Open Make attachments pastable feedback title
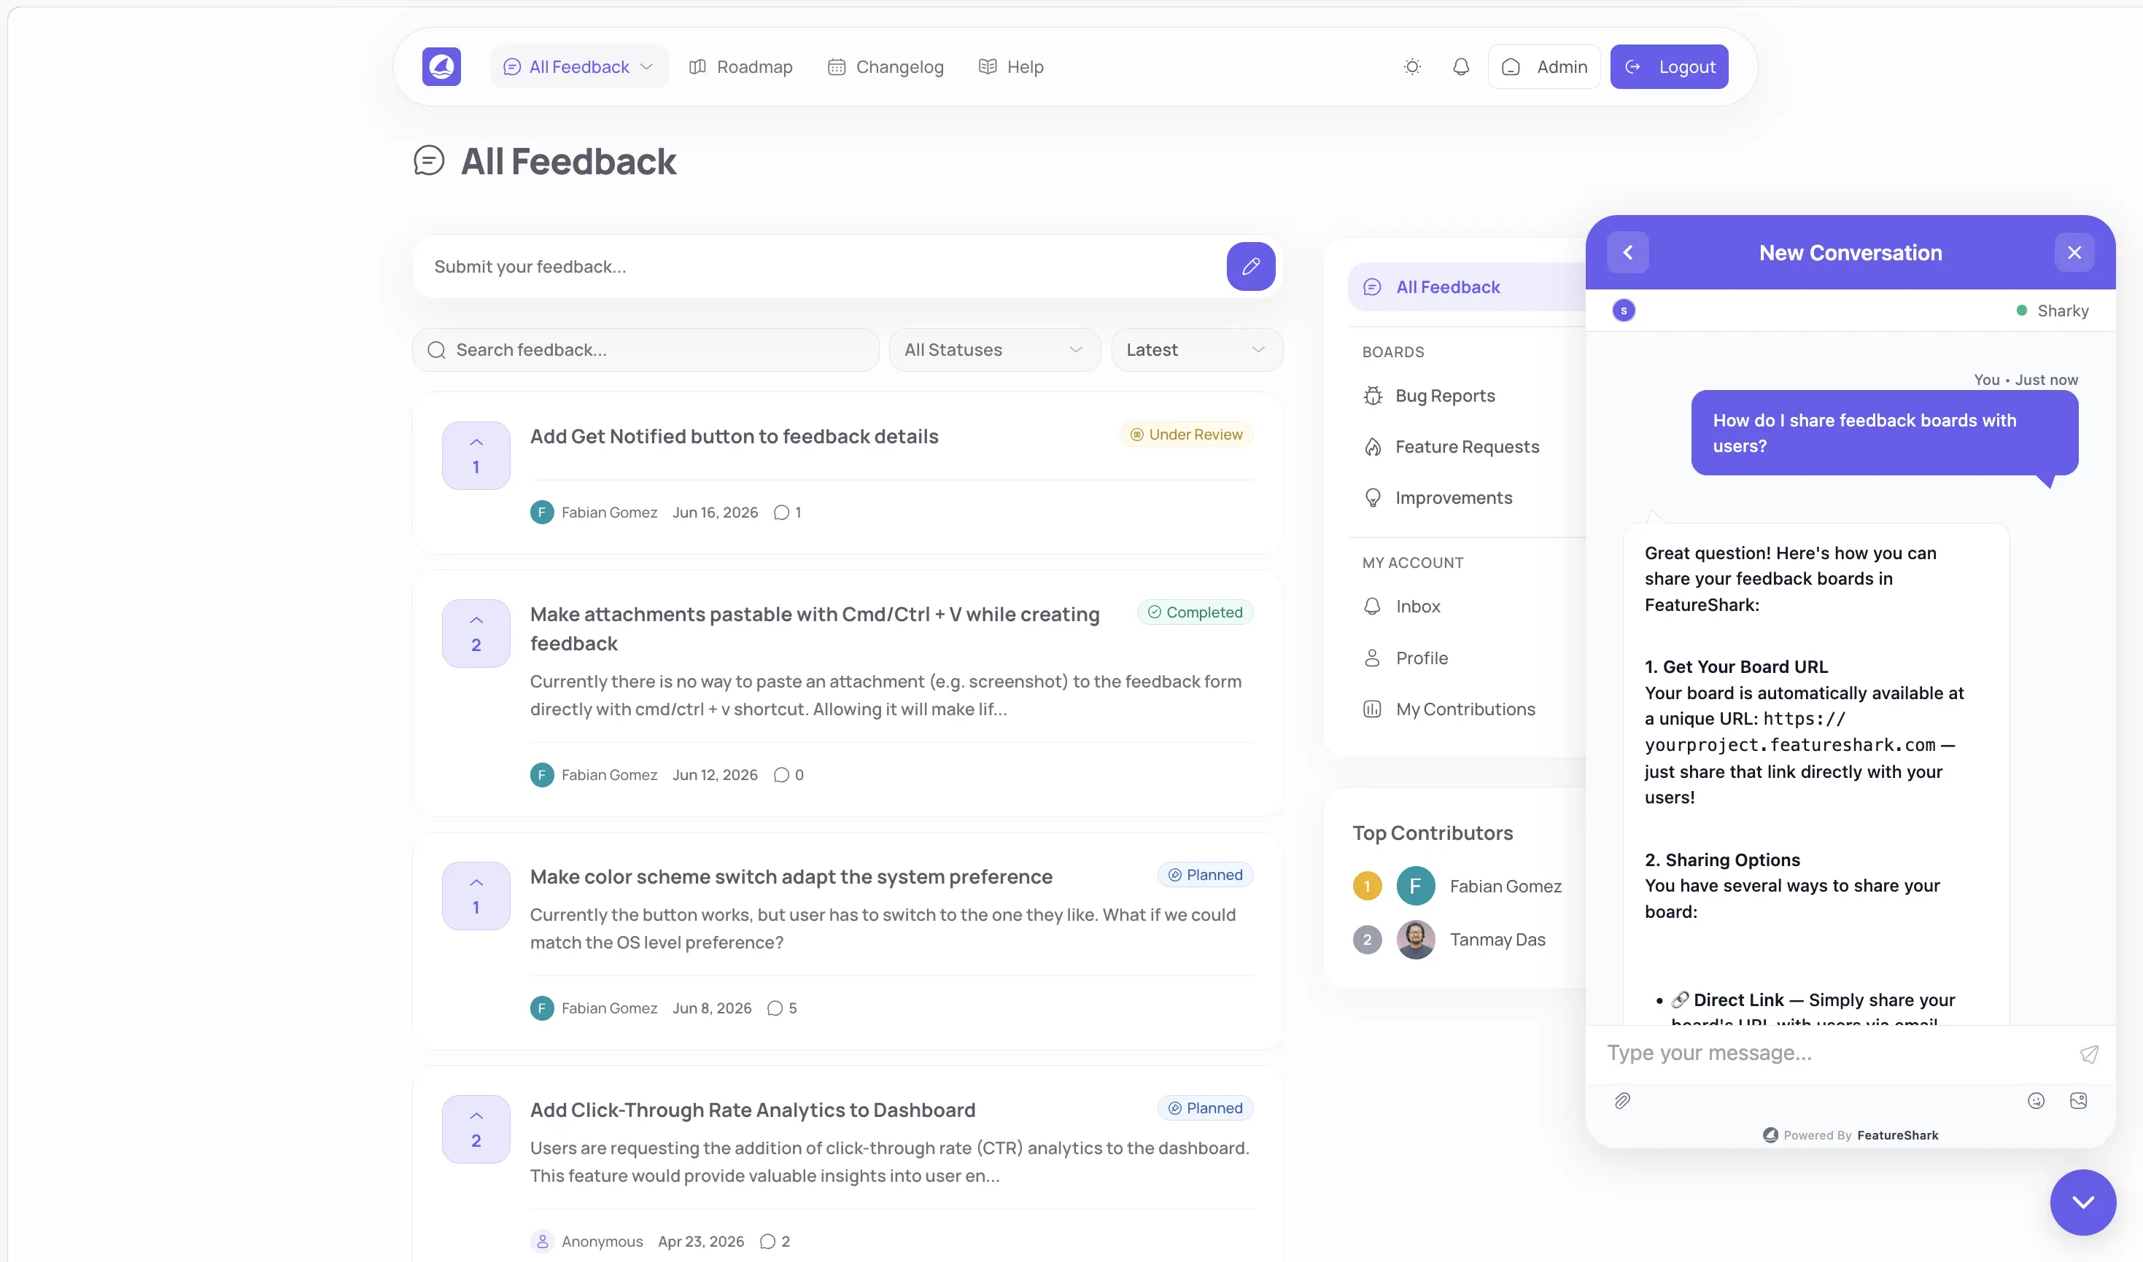 click(815, 628)
